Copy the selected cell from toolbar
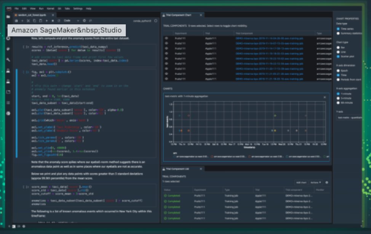Screen dimensions: 371x234 click(35, 21)
